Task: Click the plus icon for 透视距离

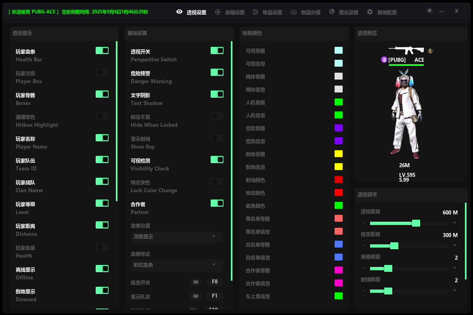Action: 454,223
